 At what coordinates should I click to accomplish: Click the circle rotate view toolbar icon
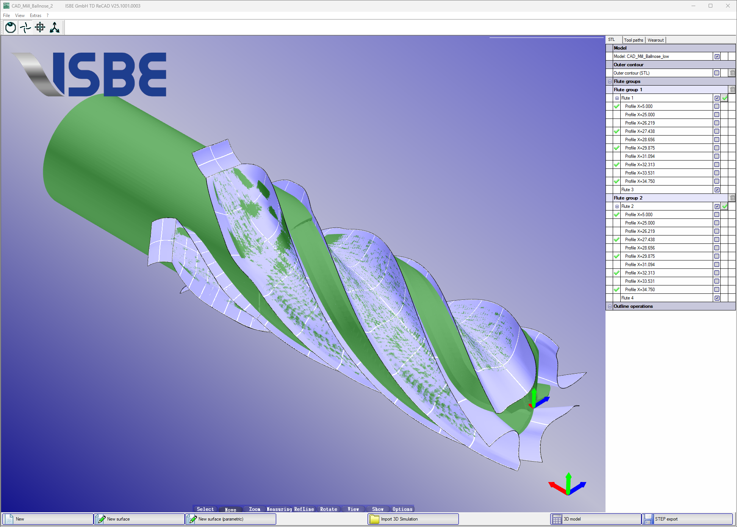(x=11, y=27)
